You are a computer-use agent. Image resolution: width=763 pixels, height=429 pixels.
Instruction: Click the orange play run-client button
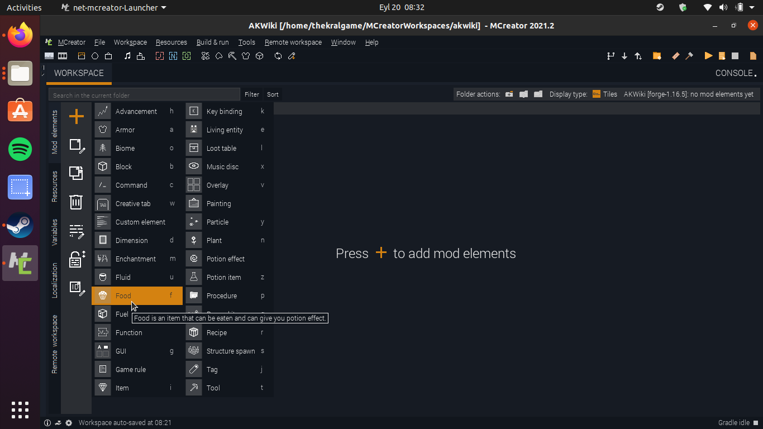pos(708,56)
